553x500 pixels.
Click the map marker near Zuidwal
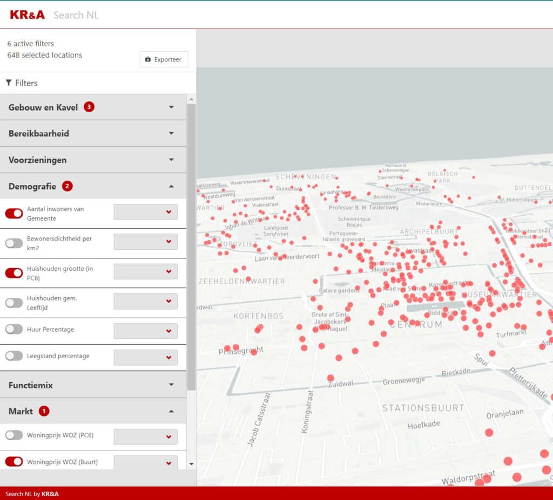click(331, 378)
